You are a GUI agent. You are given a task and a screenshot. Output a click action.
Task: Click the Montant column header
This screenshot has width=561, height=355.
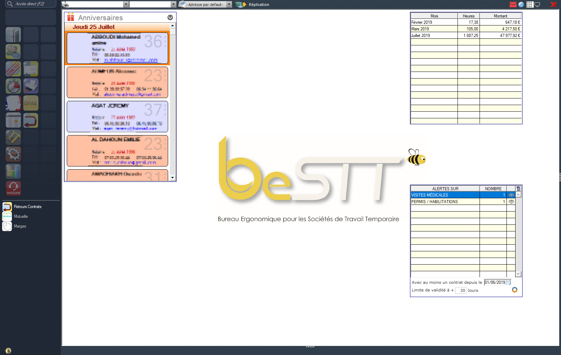pos(501,16)
